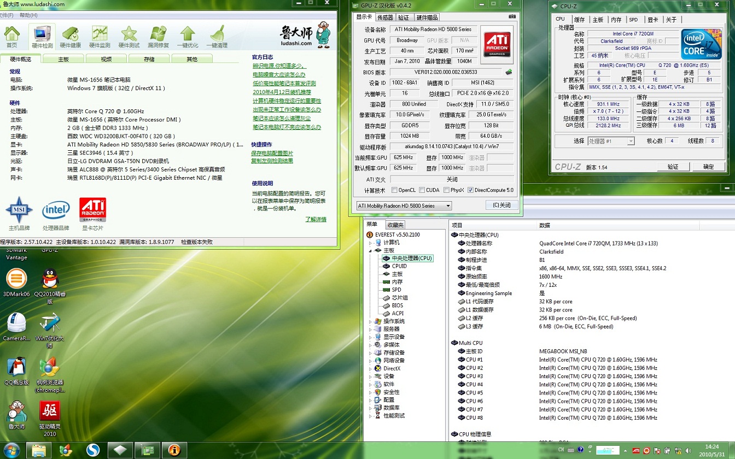Viewport: 735px width, 459px height.
Task: Open 漏洞修复 vulnerability repair icon in Ludashi
Action: click(158, 37)
